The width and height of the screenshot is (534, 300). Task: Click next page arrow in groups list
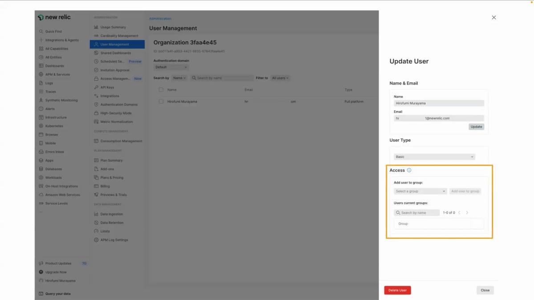coord(467,213)
